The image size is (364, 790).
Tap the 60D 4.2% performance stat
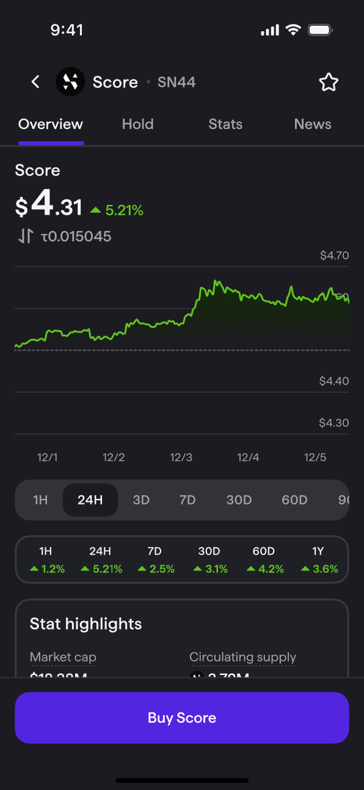point(264,560)
